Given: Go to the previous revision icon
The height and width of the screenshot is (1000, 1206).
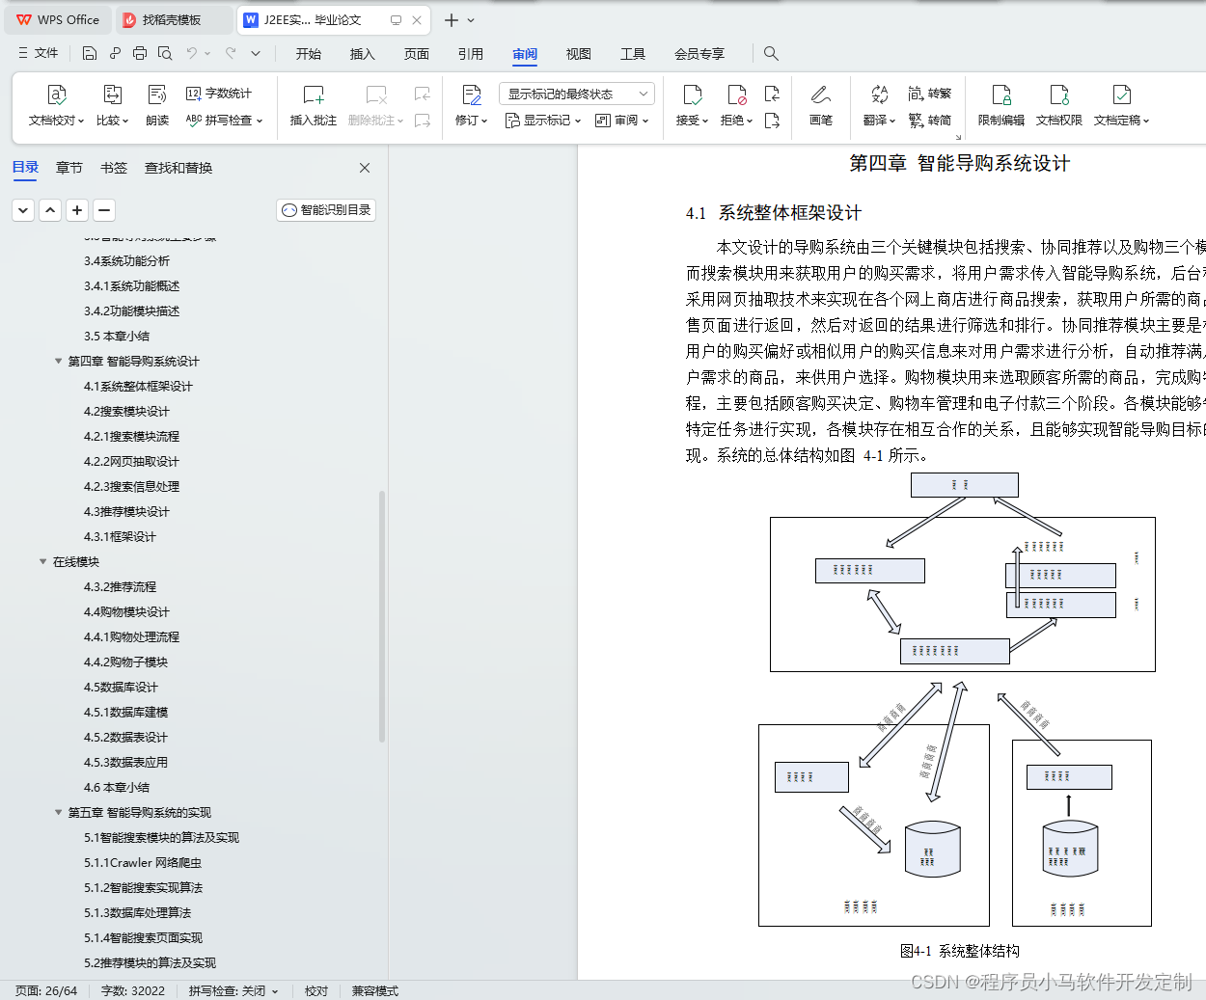Looking at the screenshot, I should [x=772, y=94].
